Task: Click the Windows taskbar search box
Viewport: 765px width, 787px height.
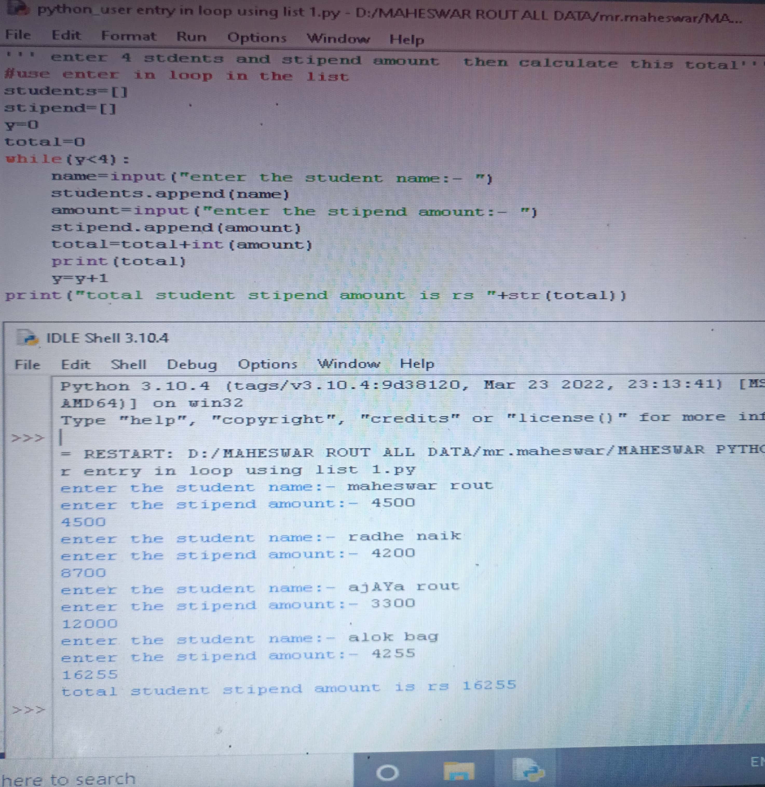Action: pyautogui.click(x=68, y=778)
